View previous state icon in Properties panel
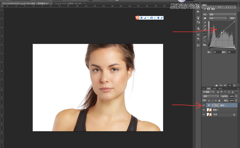Viewport: 240px width, 148px height. coord(220,86)
